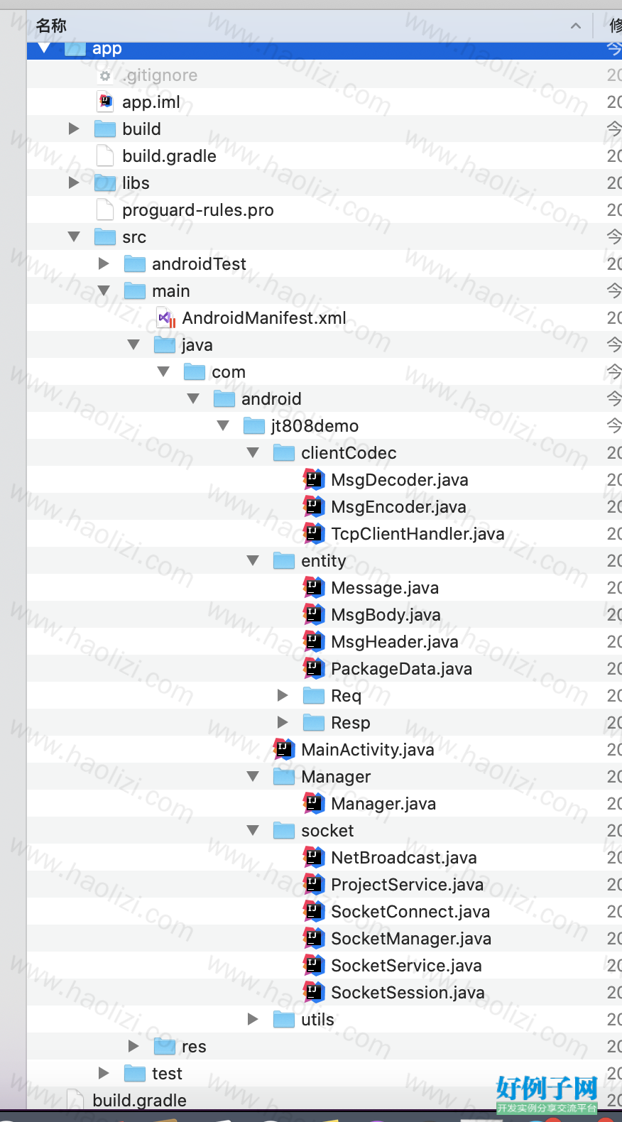Collapse the clientCodec folder

253,452
